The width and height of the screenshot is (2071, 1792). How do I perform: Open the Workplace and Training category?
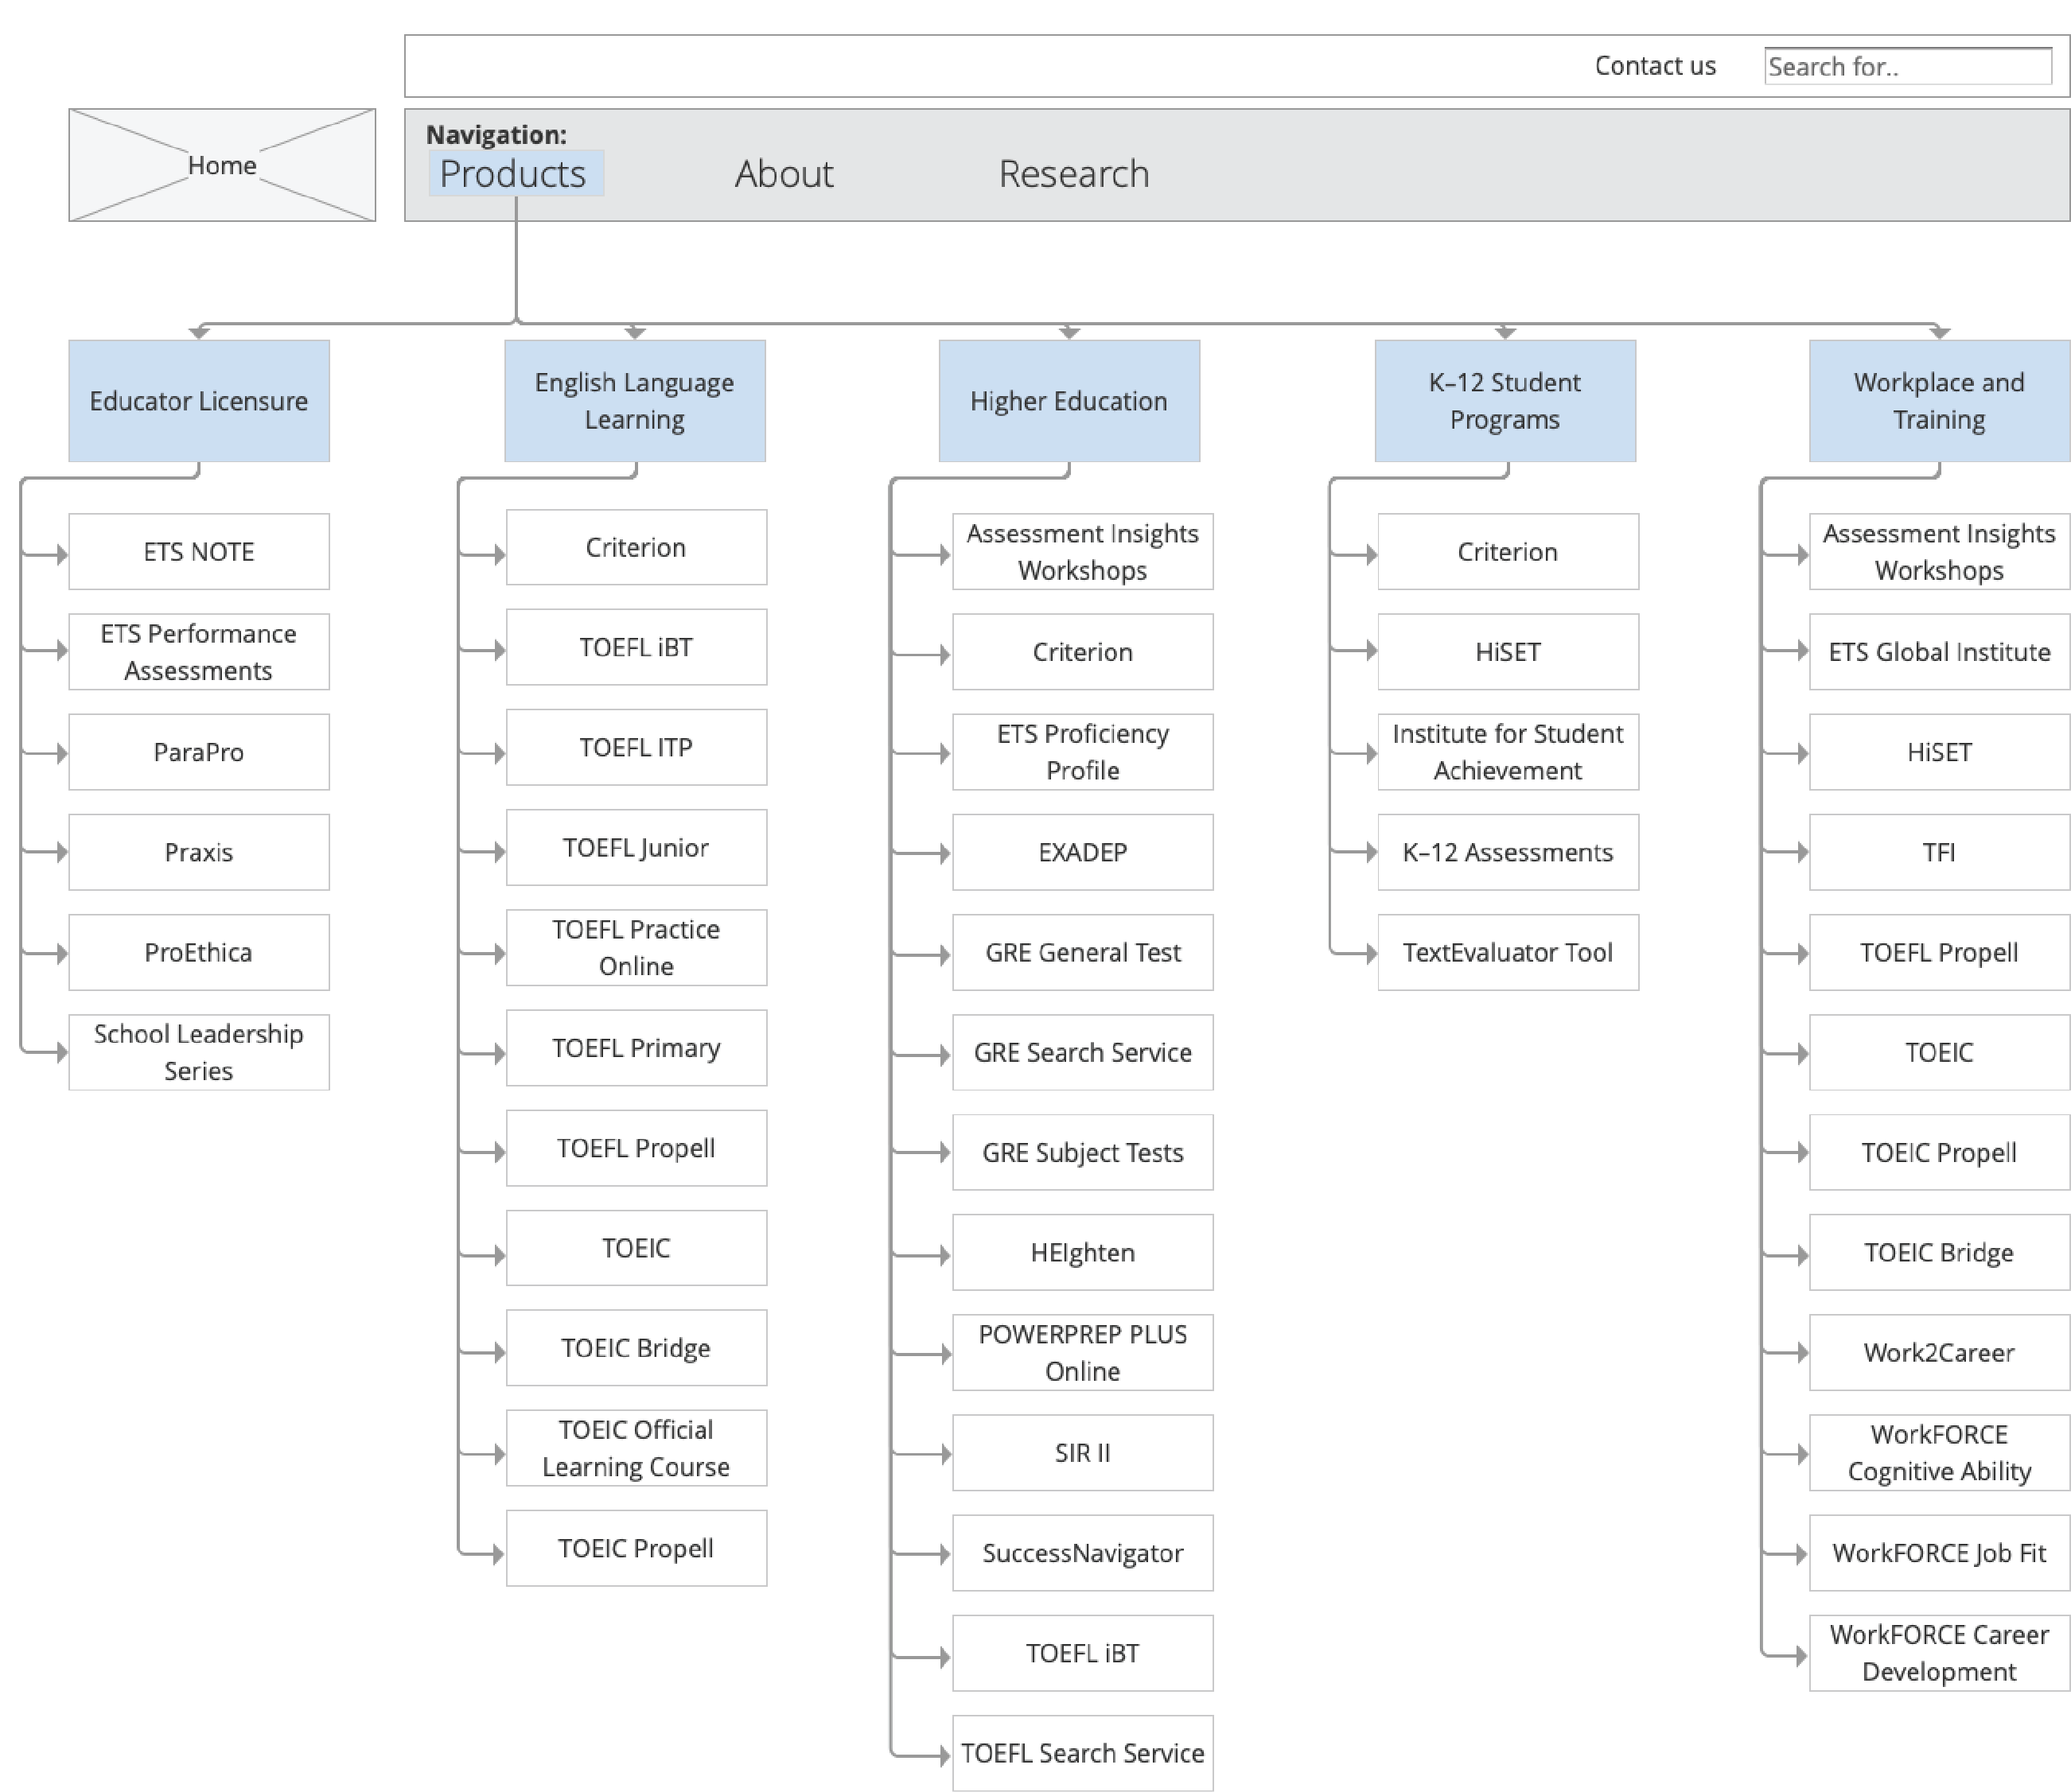1938,401
